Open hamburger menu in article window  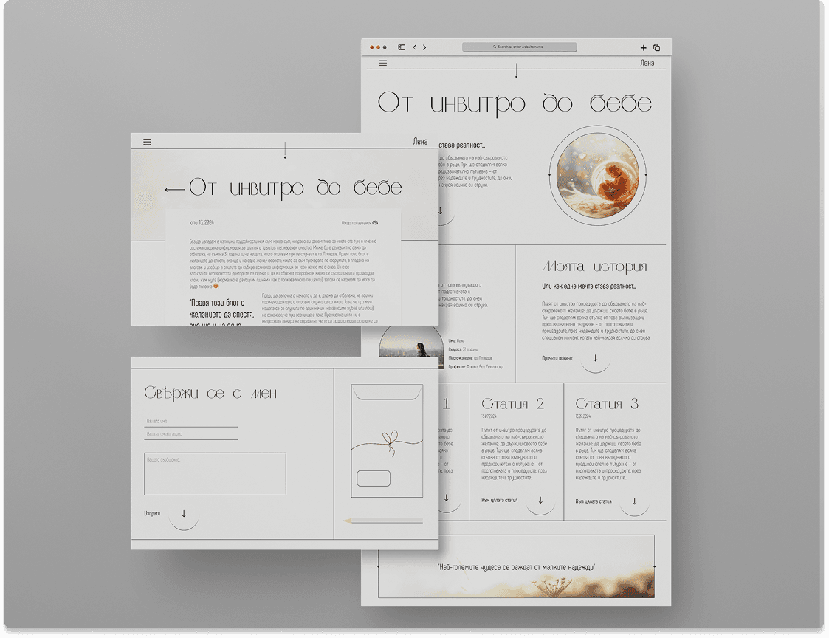coord(147,142)
